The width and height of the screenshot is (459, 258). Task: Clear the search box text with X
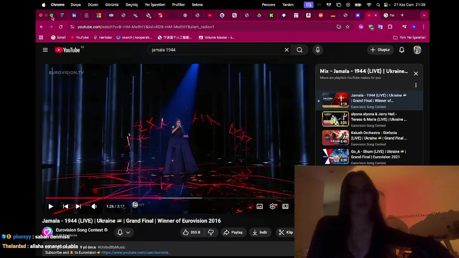(x=287, y=50)
